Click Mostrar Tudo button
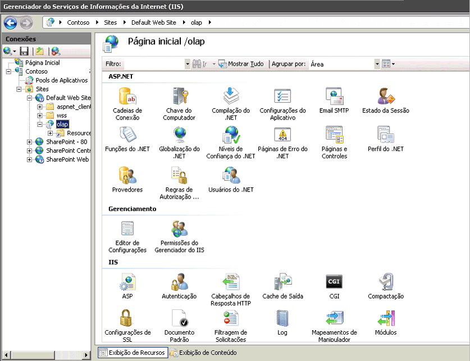The height and width of the screenshot is (361, 470). (241, 64)
